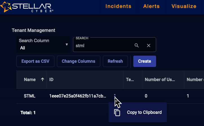This screenshot has height=126, width=204.
Task: Click the three-dot icon beside tenant ID
Action: coord(115,95)
